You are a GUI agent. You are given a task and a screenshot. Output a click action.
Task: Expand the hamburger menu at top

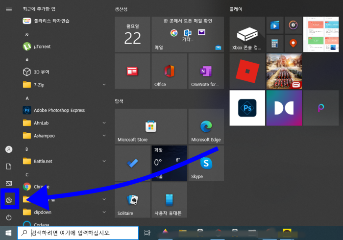coord(9,9)
